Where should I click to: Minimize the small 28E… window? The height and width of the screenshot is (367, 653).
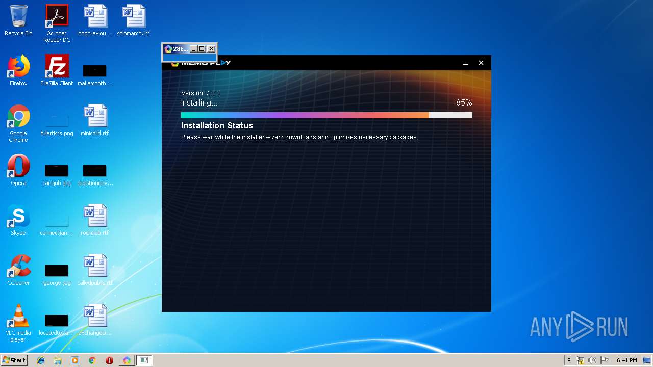[193, 49]
